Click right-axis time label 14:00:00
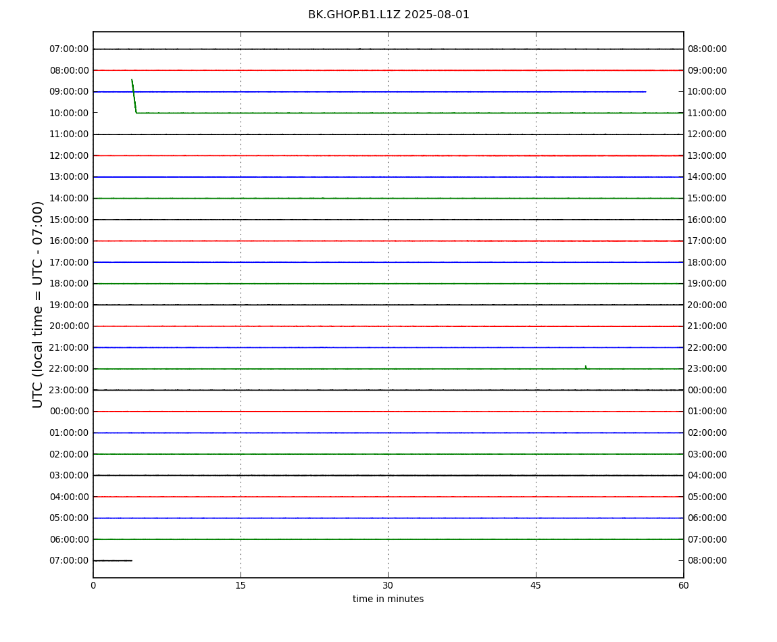 707,177
